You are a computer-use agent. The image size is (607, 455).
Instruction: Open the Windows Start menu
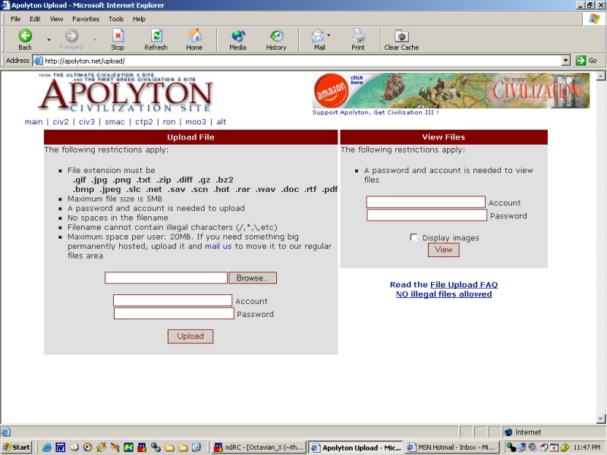17,447
